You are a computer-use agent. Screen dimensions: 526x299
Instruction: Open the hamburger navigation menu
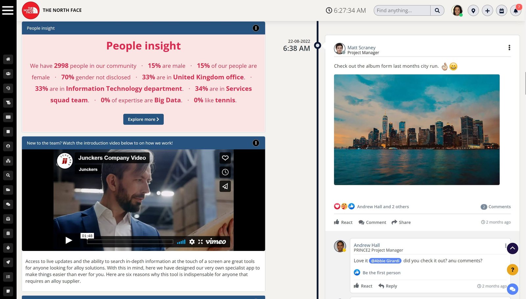click(x=8, y=10)
